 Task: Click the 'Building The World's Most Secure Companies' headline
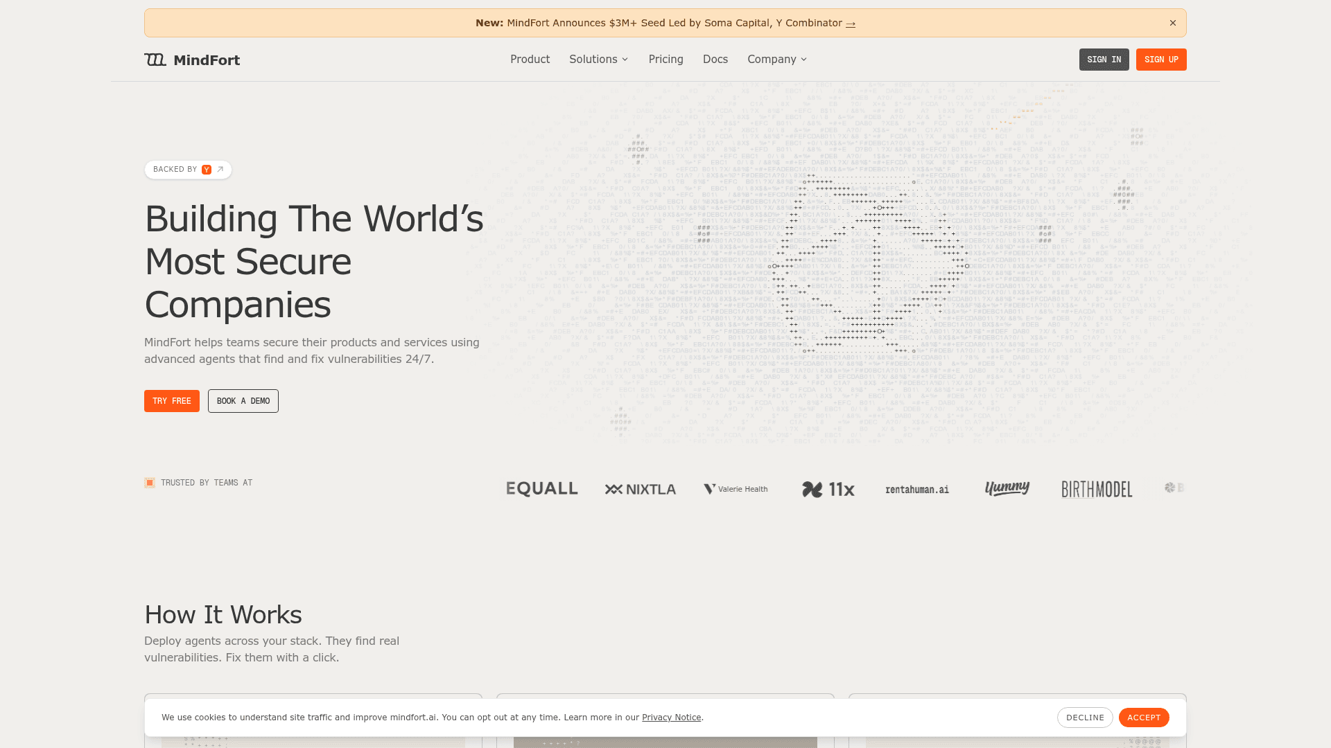pos(314,261)
